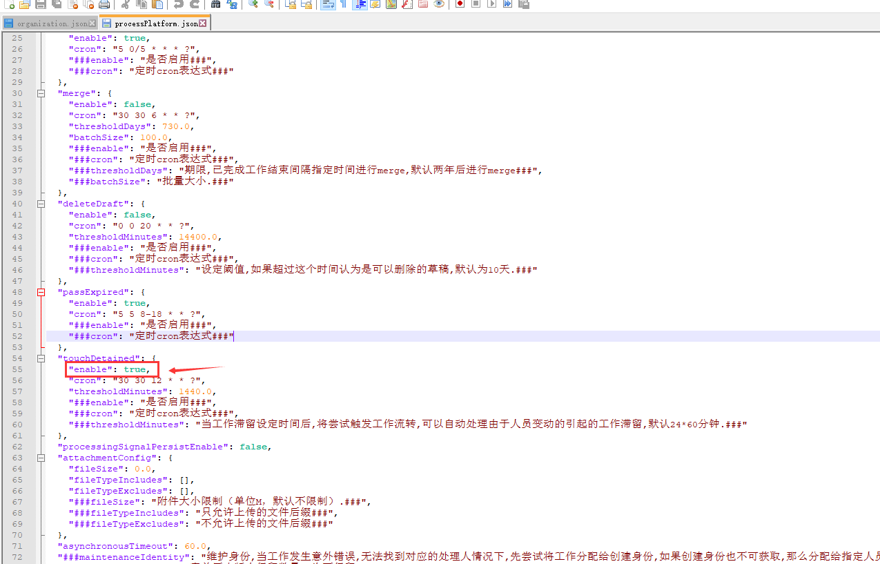This screenshot has width=880, height=564.
Task: Collapse the "merge" block fold marker
Action: click(41, 93)
